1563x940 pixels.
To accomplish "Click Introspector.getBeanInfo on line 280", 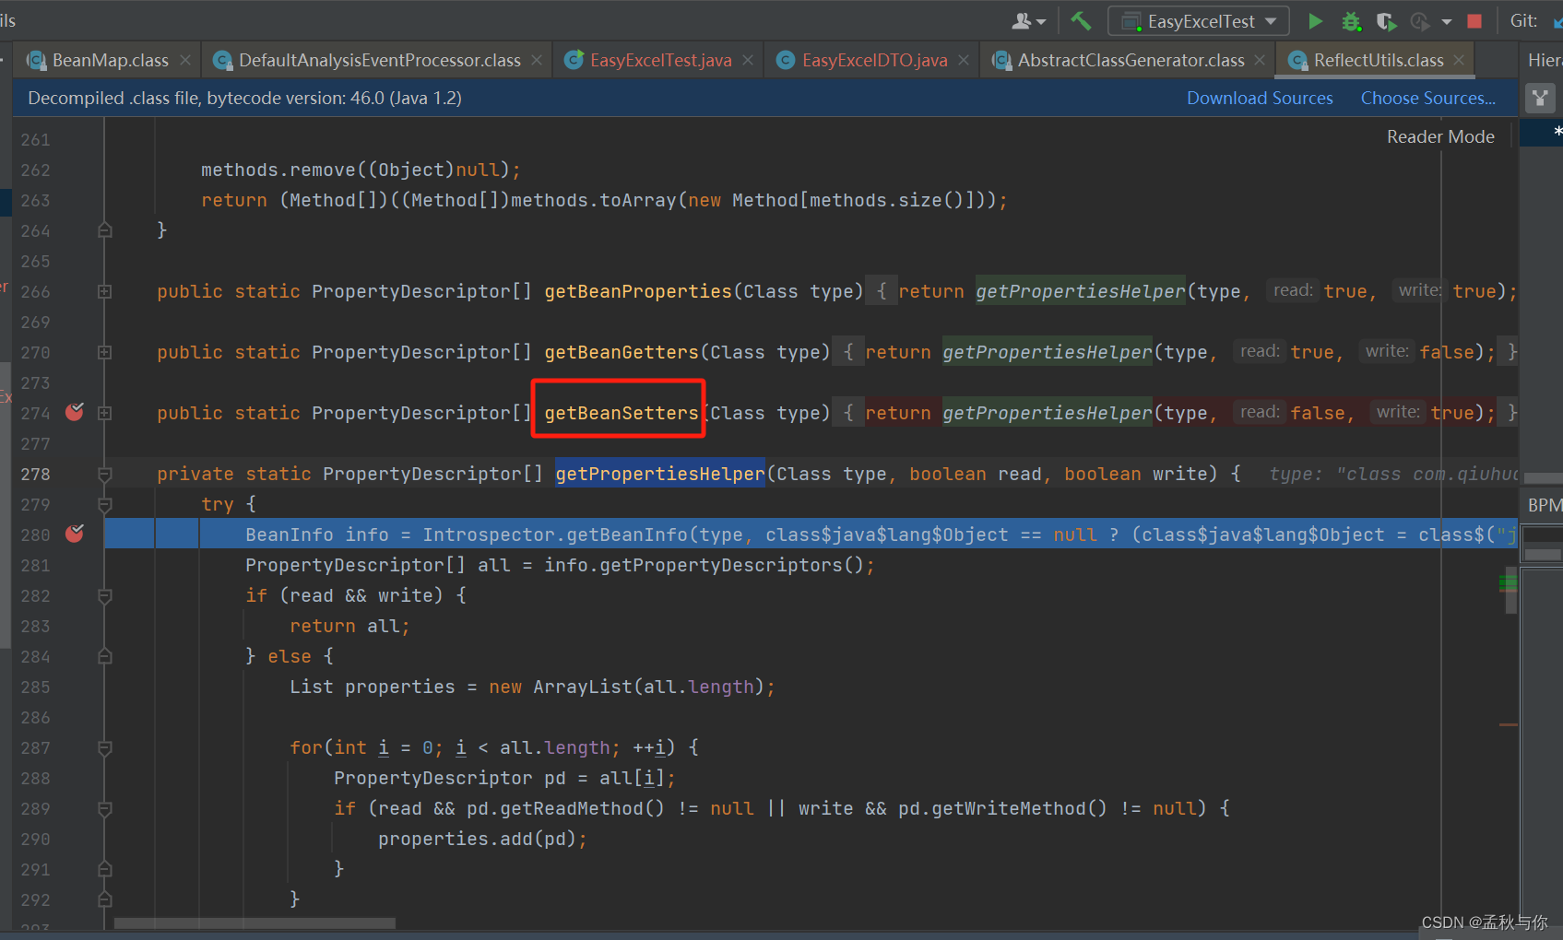I will tap(555, 535).
